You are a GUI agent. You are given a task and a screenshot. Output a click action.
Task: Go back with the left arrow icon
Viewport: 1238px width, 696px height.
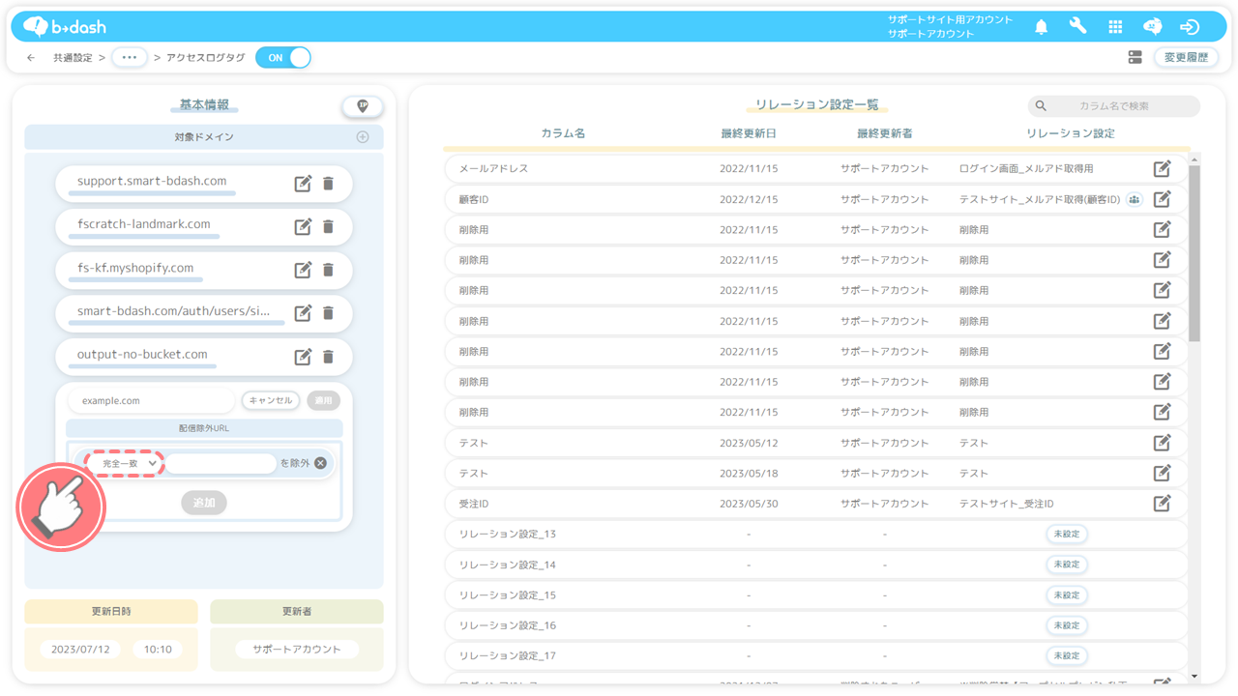point(31,58)
